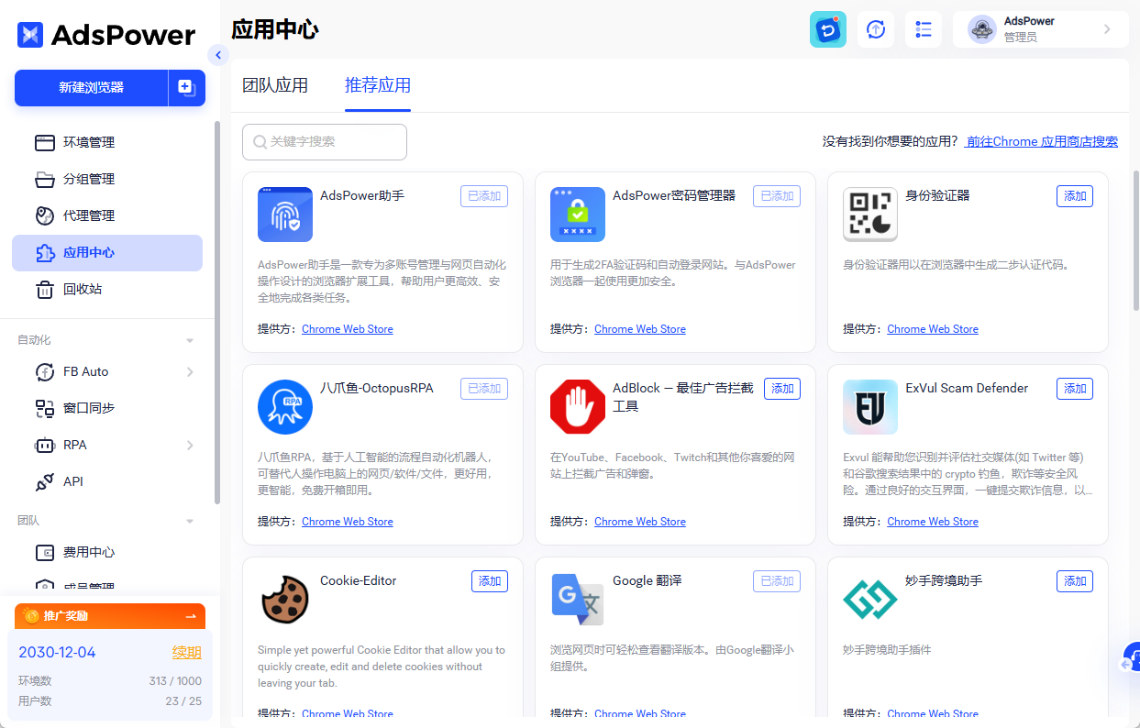Click the teal return icon in header
The image size is (1140, 728).
click(x=828, y=29)
